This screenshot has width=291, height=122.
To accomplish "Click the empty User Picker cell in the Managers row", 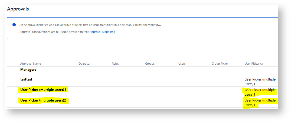I will 260,71.
